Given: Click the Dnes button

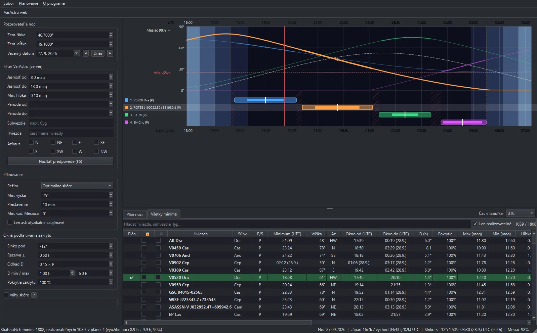Looking at the screenshot, I should [x=98, y=53].
